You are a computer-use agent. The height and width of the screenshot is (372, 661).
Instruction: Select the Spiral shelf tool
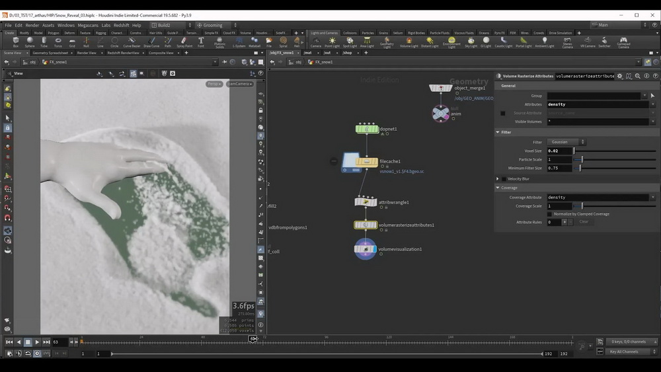coord(284,42)
